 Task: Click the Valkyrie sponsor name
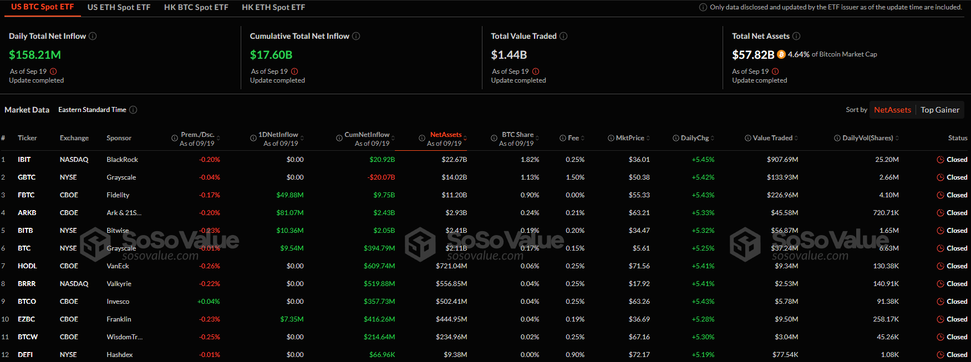[x=119, y=284]
